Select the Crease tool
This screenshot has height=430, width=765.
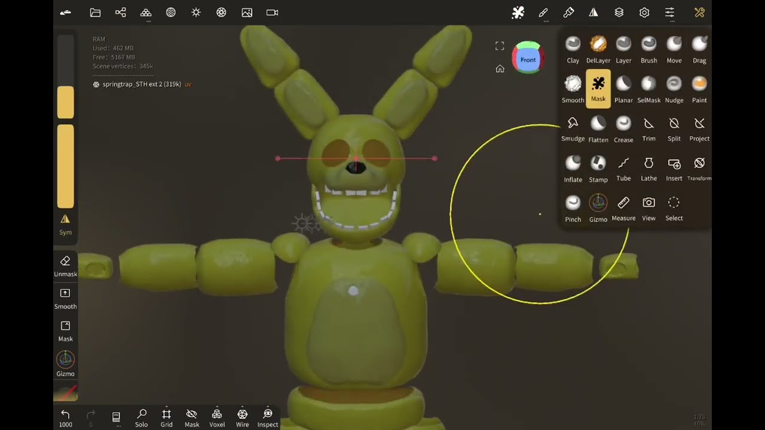(623, 129)
